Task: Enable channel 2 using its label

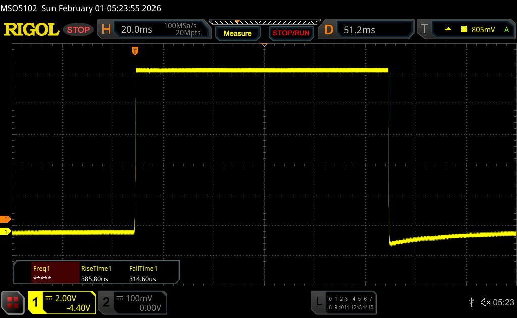Action: [106, 302]
